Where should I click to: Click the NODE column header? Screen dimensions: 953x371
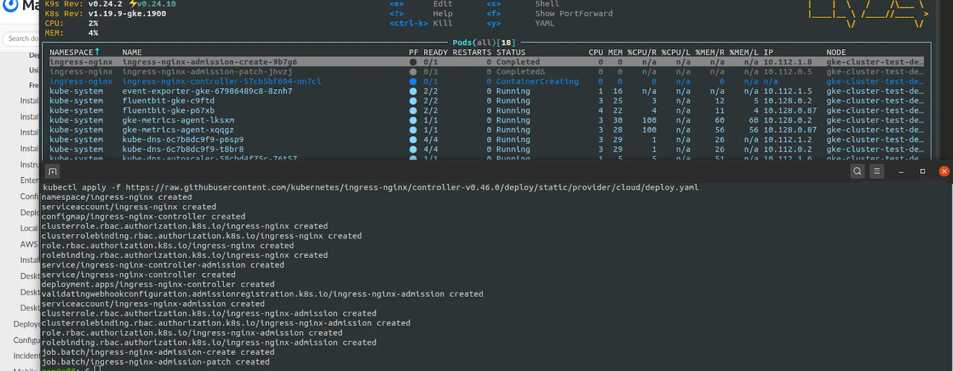pos(836,52)
